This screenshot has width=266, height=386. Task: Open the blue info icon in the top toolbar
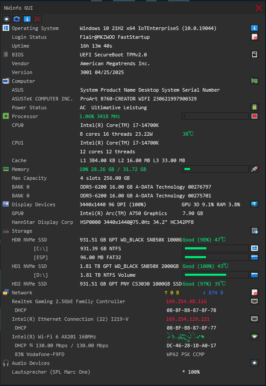pyautogui.click(x=27, y=19)
